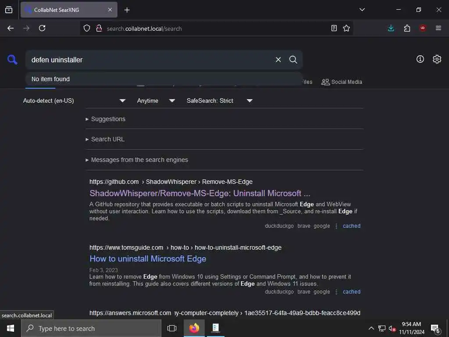
Task: Show hidden system tray icons
Action: (371, 328)
